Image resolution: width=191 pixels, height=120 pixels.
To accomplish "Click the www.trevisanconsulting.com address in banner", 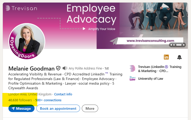I will [x=150, y=41].
